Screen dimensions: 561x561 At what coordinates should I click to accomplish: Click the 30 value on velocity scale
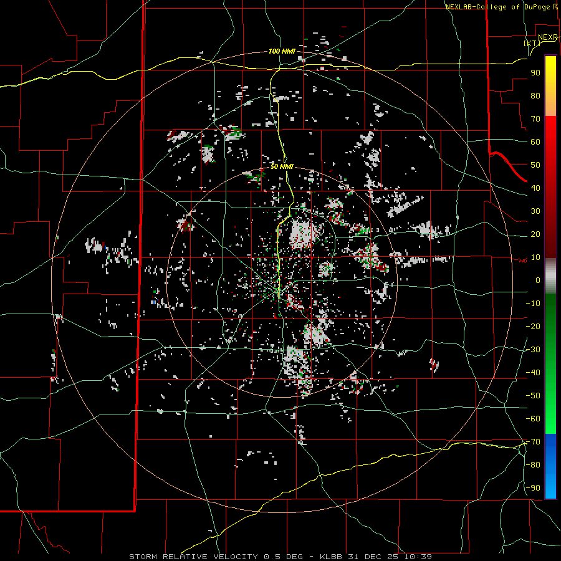click(535, 211)
